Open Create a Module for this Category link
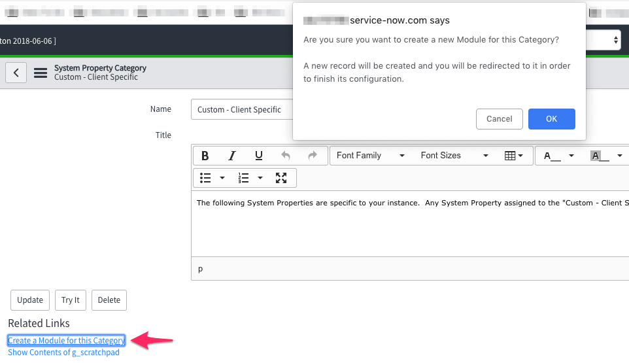This screenshot has width=629, height=363. click(x=66, y=341)
